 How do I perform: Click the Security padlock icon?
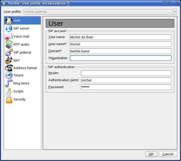pyautogui.click(x=9, y=99)
